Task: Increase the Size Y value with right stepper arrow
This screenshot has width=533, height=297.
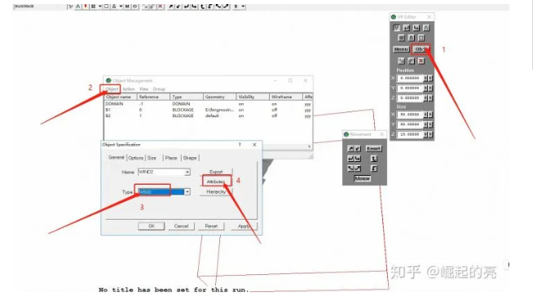Action: coord(430,124)
